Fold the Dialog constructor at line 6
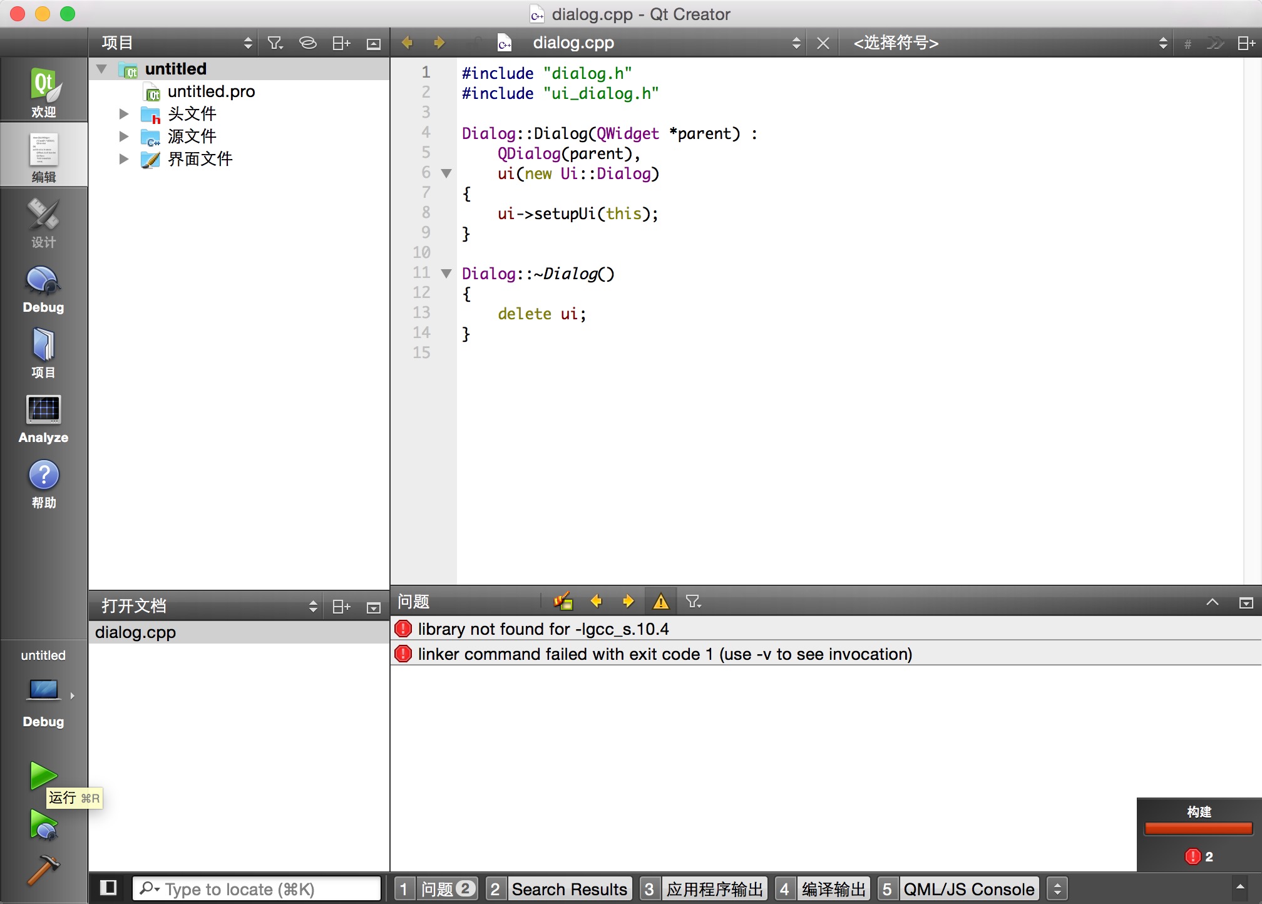This screenshot has height=904, width=1262. 446,173
